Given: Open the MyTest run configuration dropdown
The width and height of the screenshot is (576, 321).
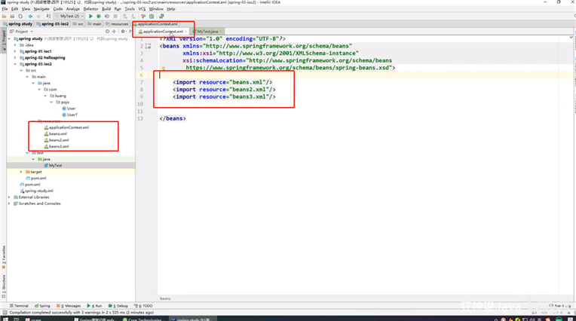Looking at the screenshot, I should 69,16.
